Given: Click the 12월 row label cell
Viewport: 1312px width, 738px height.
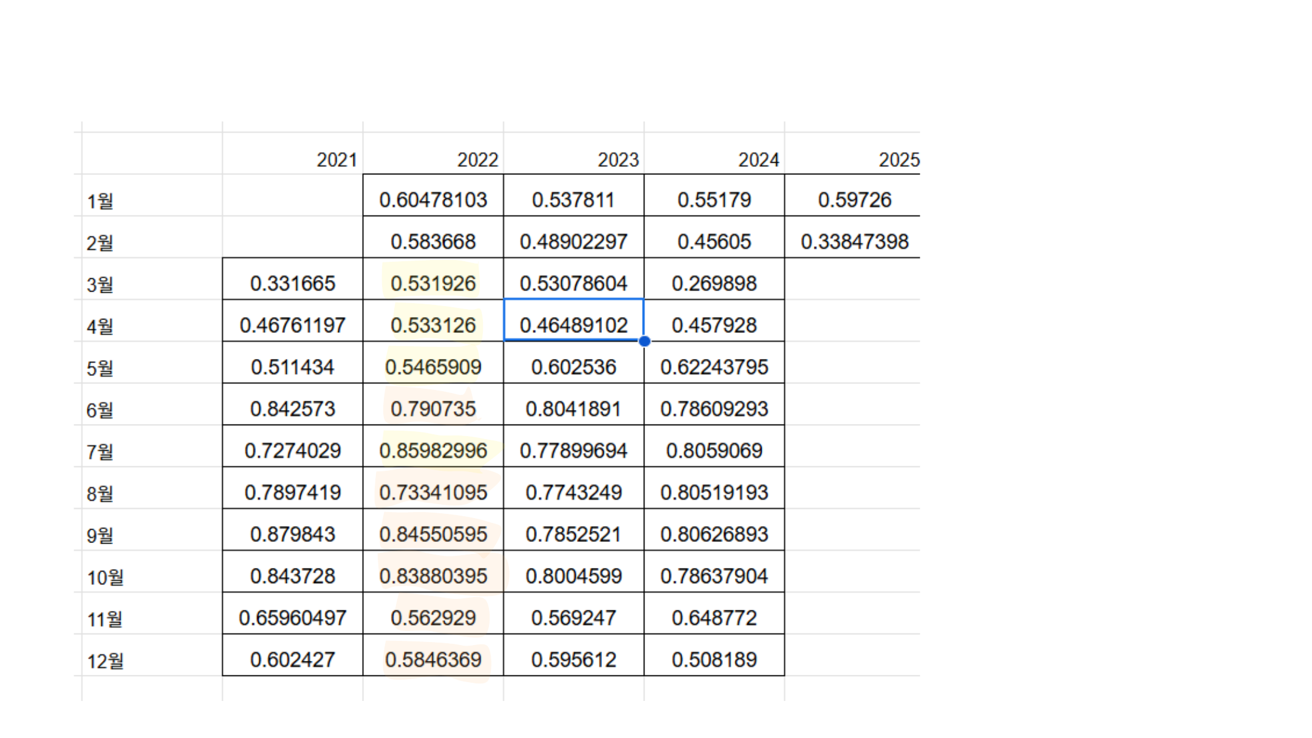Looking at the screenshot, I should 105,661.
